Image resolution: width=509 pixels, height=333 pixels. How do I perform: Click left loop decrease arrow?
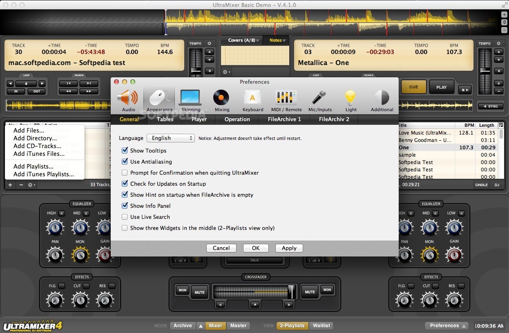coord(11,83)
